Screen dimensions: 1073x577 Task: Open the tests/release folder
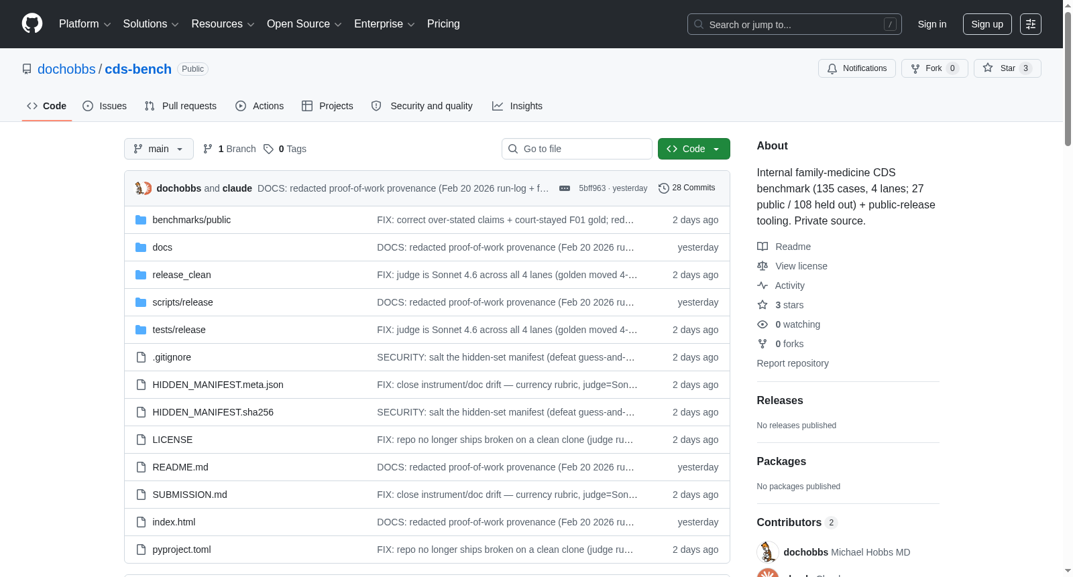tap(179, 330)
